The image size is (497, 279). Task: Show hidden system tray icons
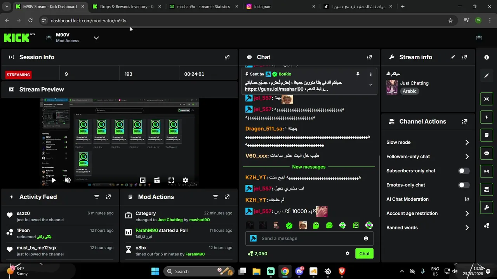click(x=401, y=271)
